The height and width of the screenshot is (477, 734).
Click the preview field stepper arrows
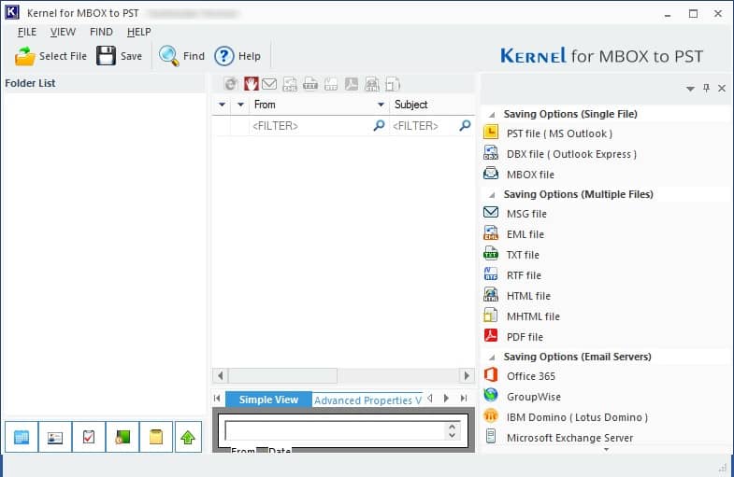(452, 430)
